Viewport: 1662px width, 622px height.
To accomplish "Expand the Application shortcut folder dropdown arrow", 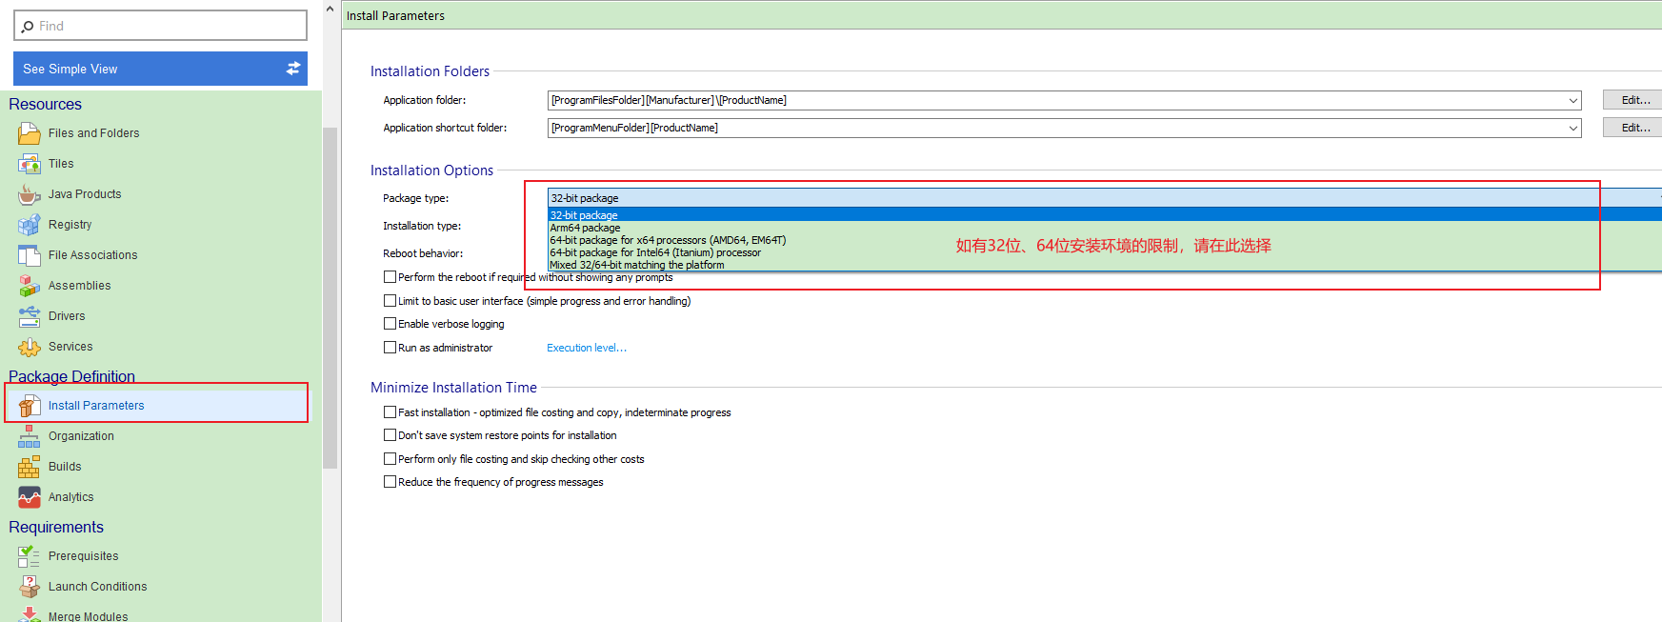I will pos(1572,128).
